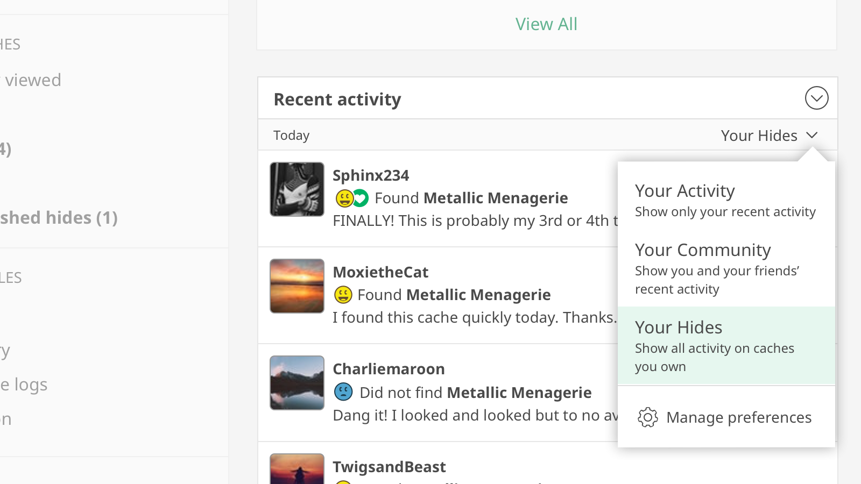861x484 pixels.
Task: Click the smiley Found icon on Sphinx234's log
Action: [x=344, y=198]
